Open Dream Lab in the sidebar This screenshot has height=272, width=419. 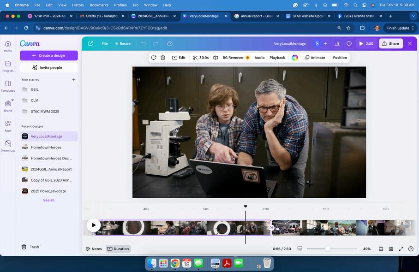pyautogui.click(x=8, y=146)
